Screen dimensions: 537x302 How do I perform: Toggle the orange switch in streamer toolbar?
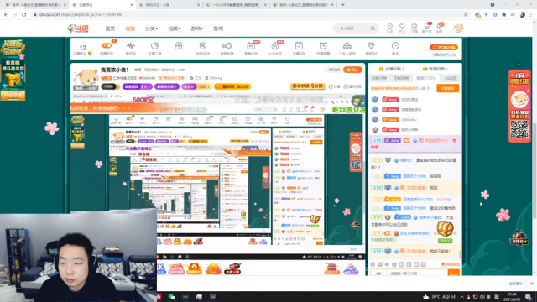tap(107, 46)
